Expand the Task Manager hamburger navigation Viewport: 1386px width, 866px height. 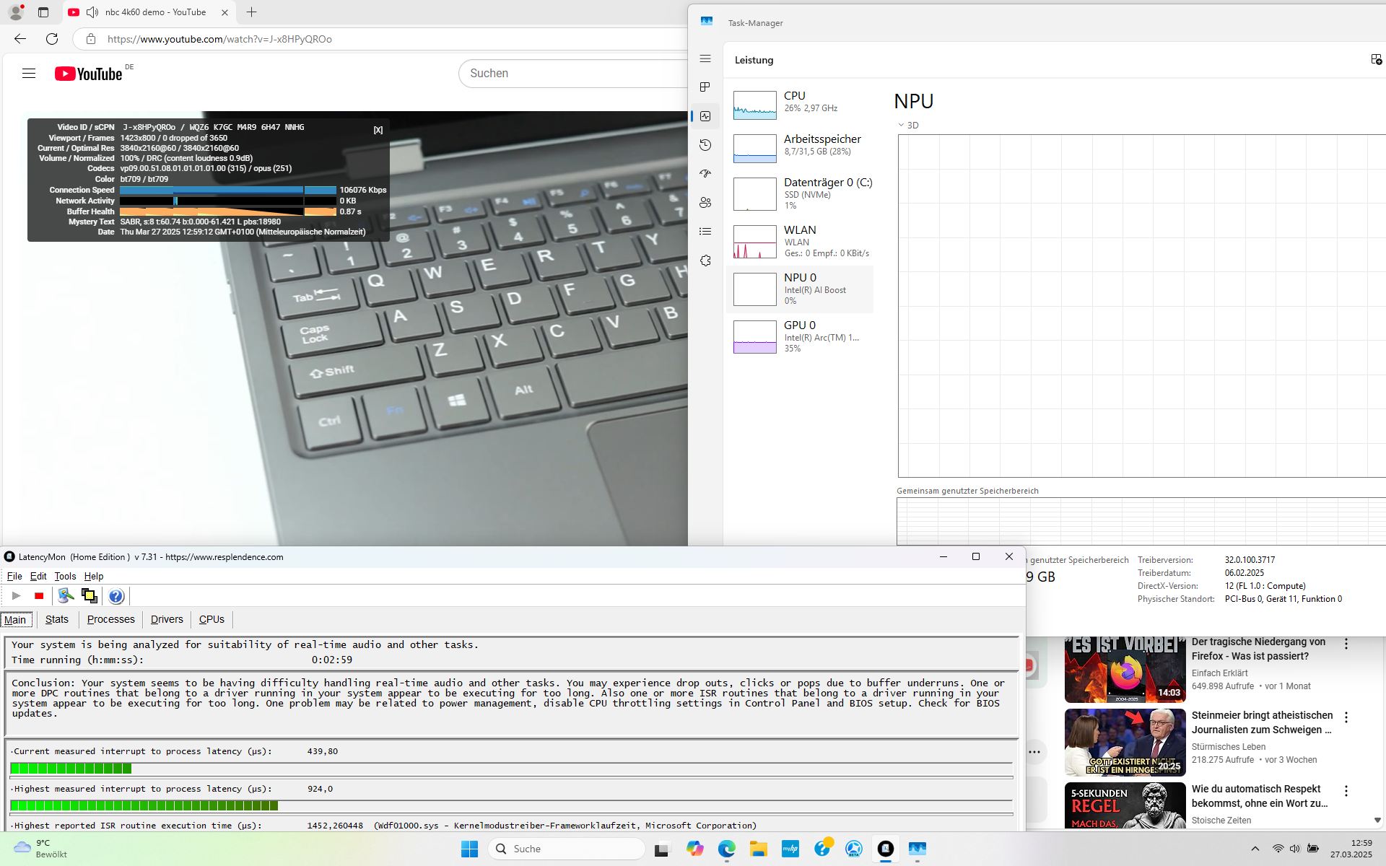click(x=705, y=59)
